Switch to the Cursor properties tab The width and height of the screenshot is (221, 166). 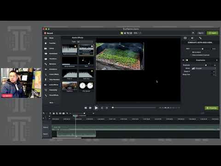click(200, 38)
